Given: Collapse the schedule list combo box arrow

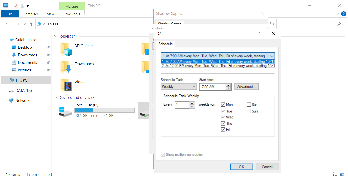Looking at the screenshot, I should [x=272, y=56].
